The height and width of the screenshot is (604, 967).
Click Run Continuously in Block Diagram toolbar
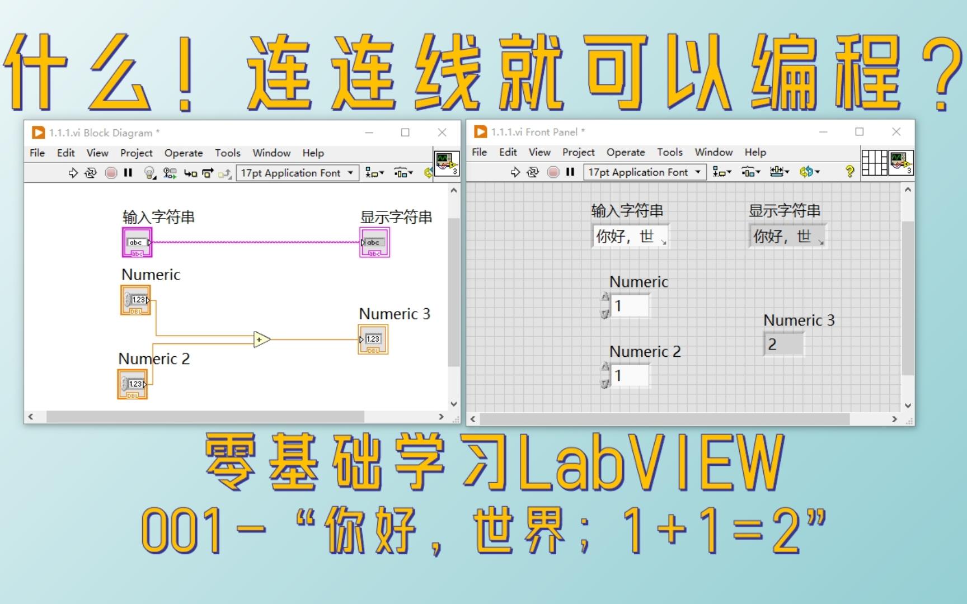click(91, 173)
